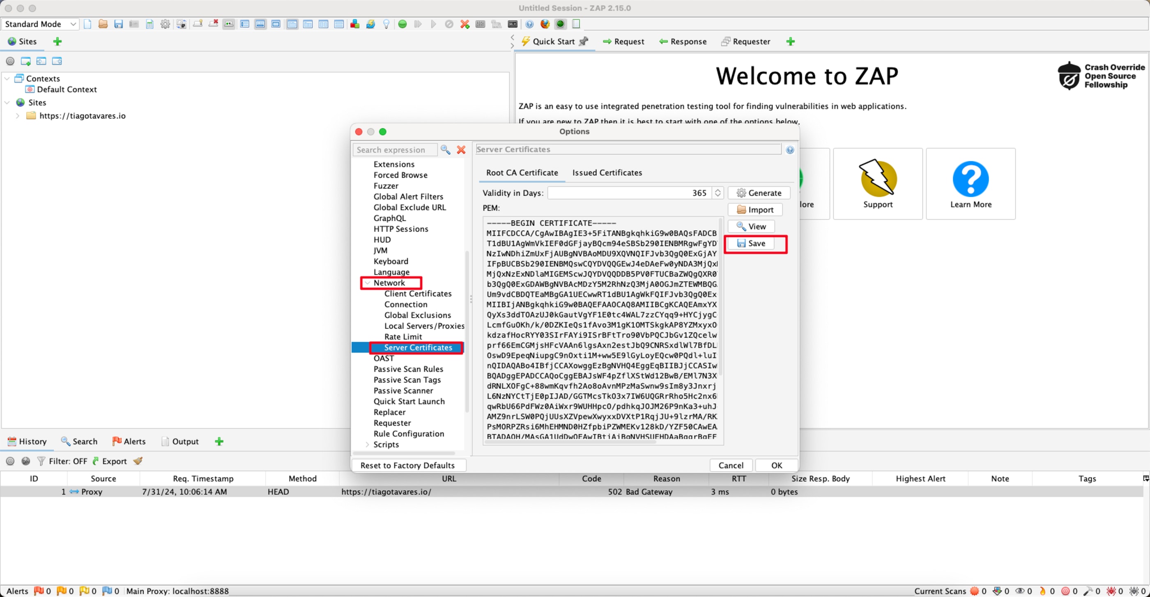Click the Save certificate button
Viewport: 1150px width, 597px height.
751,243
